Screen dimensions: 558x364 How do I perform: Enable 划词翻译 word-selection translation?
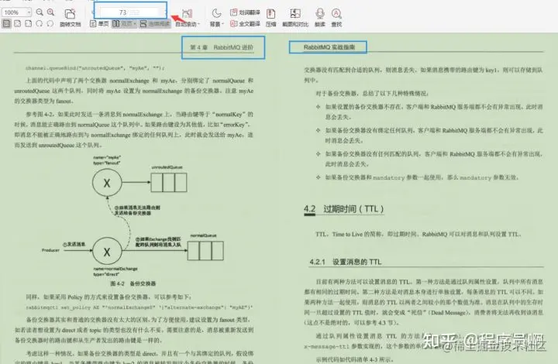pos(245,12)
